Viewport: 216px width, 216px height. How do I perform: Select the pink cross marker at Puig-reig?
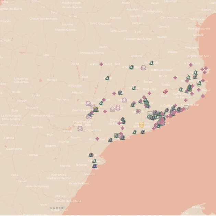point(149,93)
